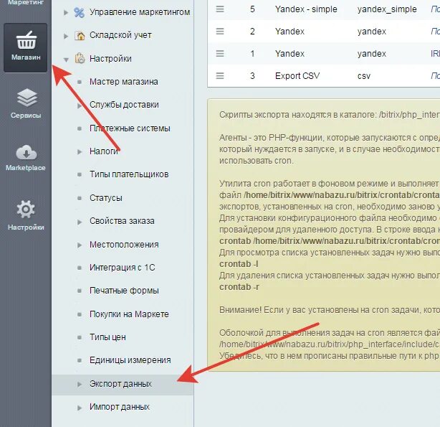The height and width of the screenshot is (427, 440).
Task: Open Мастер магазина menu item
Action: 124,82
